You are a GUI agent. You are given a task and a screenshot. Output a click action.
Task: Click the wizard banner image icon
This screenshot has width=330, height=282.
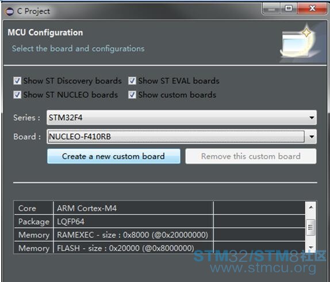tap(301, 43)
